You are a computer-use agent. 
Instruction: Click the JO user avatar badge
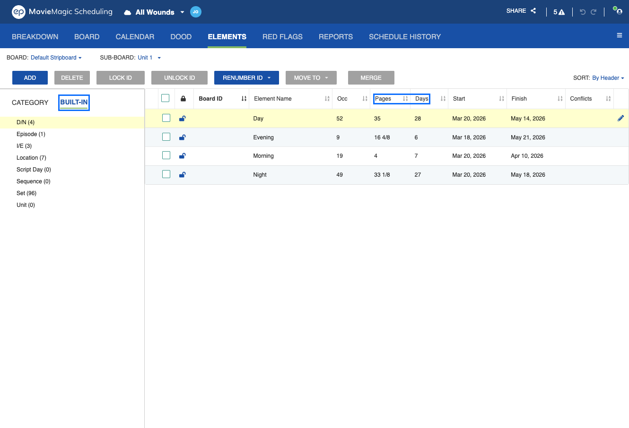(x=196, y=12)
